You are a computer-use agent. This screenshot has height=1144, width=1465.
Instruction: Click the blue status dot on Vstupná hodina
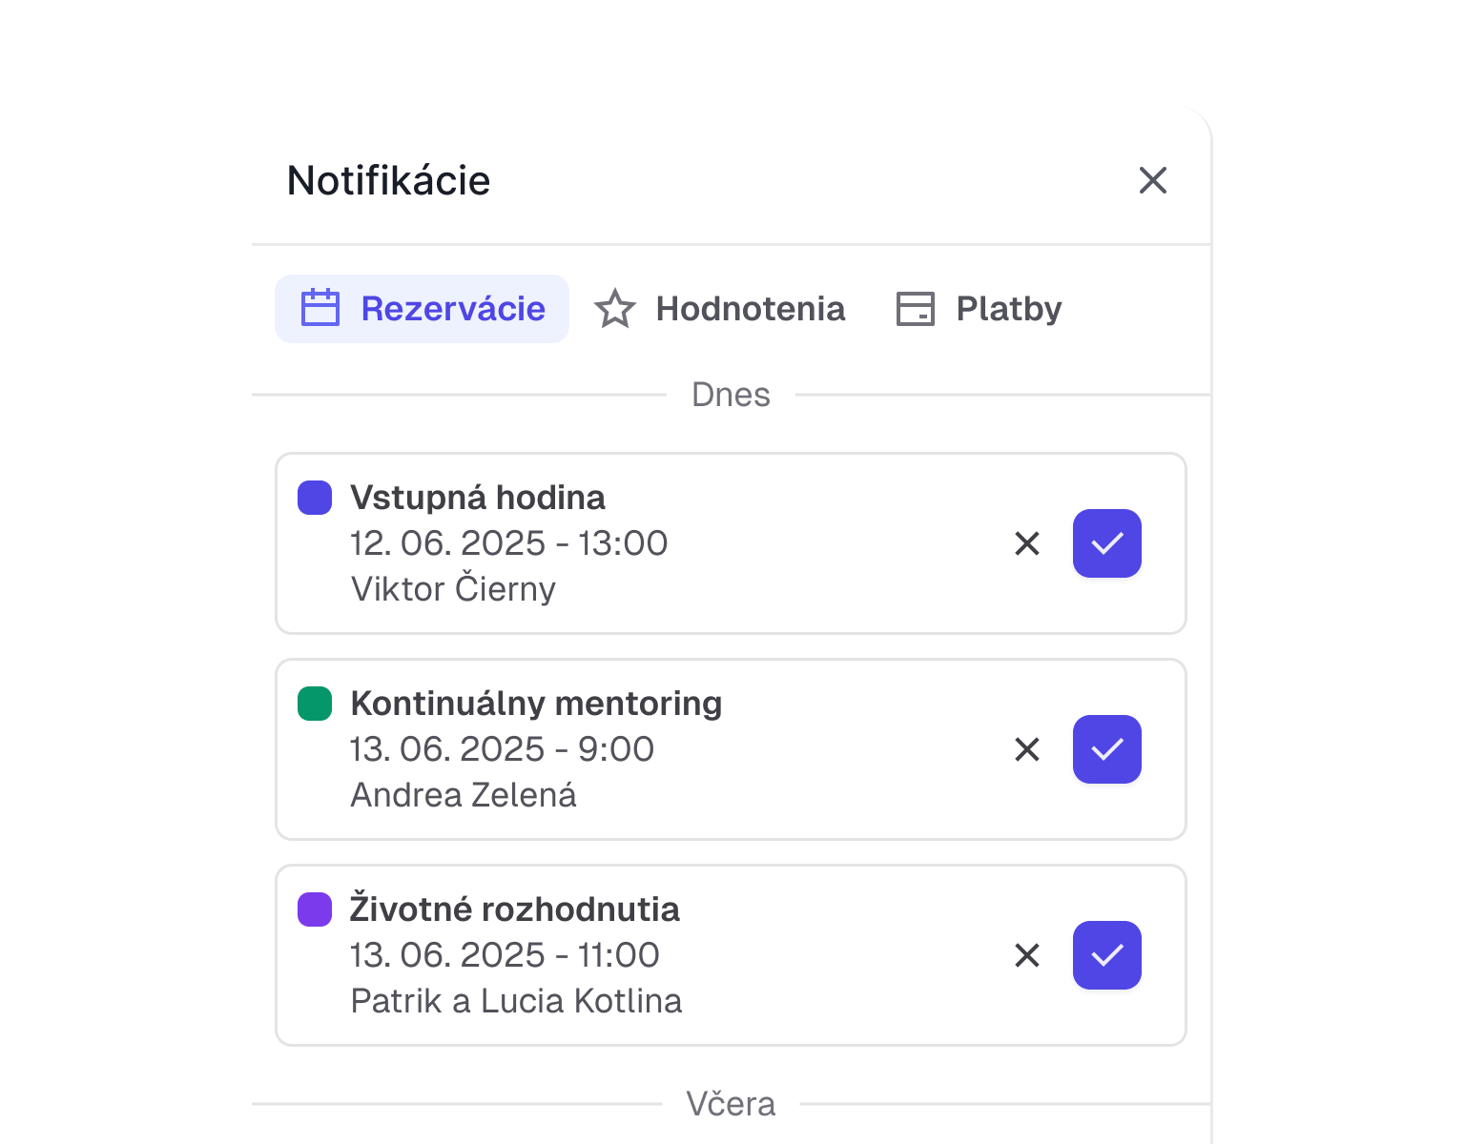pyautogui.click(x=314, y=498)
